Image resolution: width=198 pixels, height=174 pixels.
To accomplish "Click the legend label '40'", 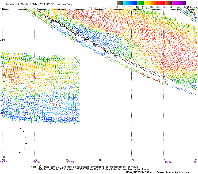I will pyautogui.click(x=172, y=7).
